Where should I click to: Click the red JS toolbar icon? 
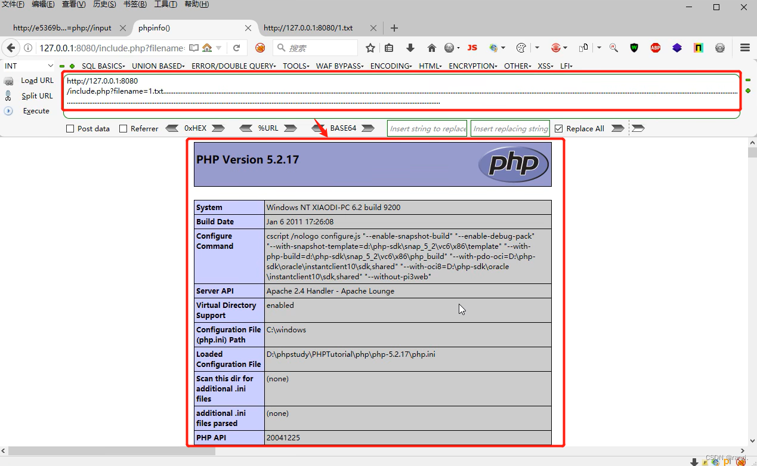coord(472,48)
